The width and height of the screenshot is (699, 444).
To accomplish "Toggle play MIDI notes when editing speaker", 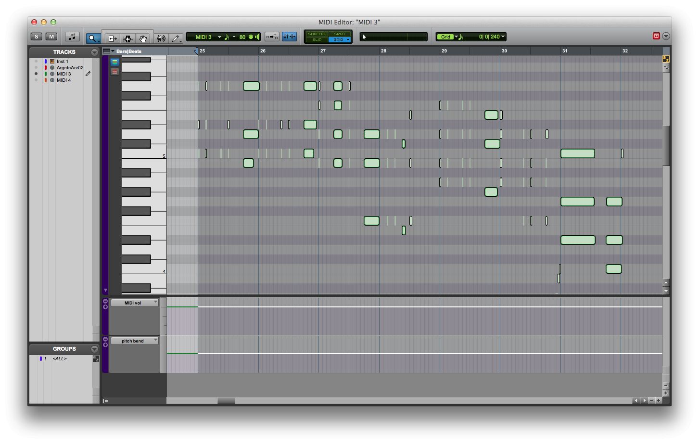I will 257,37.
